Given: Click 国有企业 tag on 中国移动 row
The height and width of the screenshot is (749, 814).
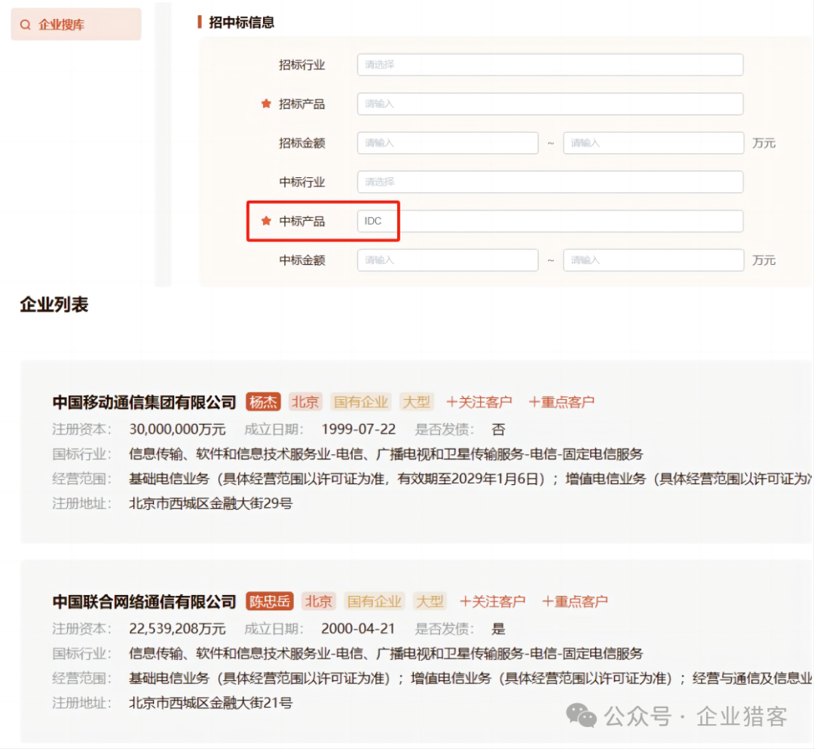Looking at the screenshot, I should click(361, 402).
